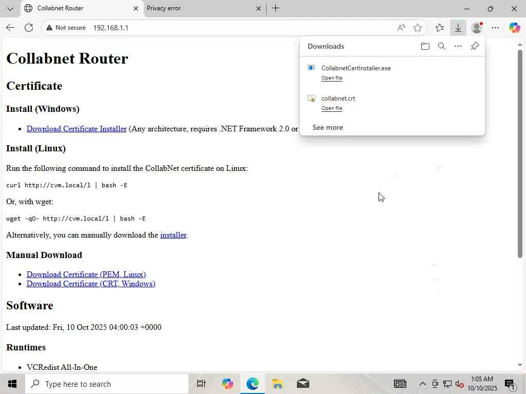Click See more in Downloads panel
Screen dimensions: 526x394
327,127
